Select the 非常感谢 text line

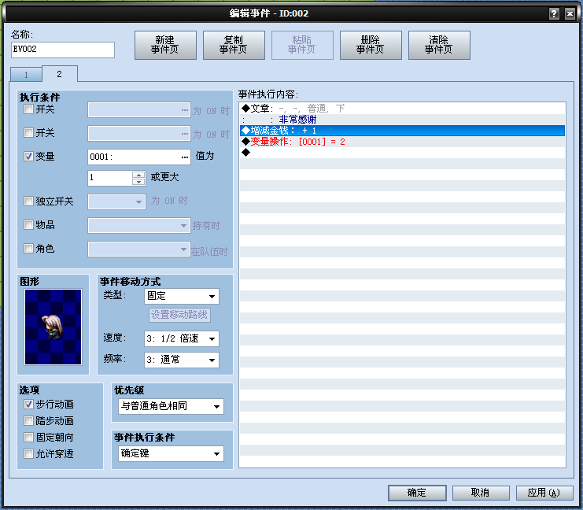(402, 120)
